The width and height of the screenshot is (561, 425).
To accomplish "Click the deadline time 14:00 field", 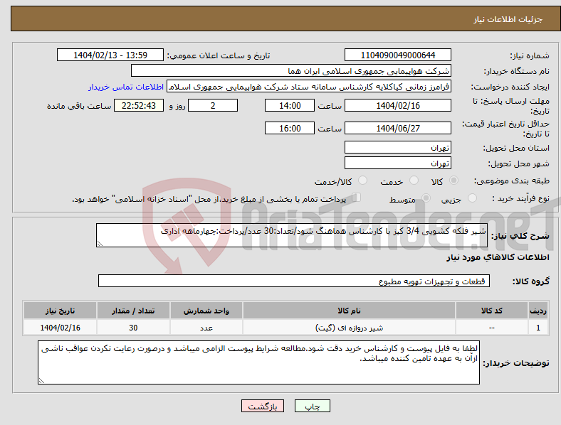I will point(290,105).
